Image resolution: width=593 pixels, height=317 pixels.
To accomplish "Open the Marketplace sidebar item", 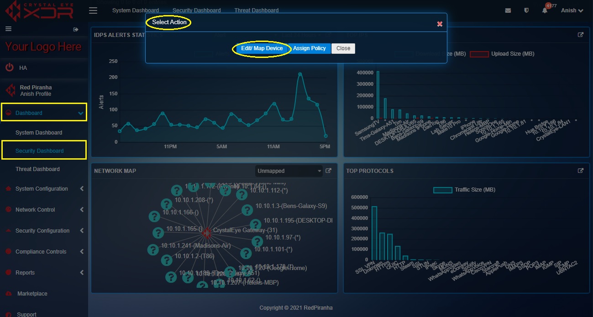I will pyautogui.click(x=32, y=294).
